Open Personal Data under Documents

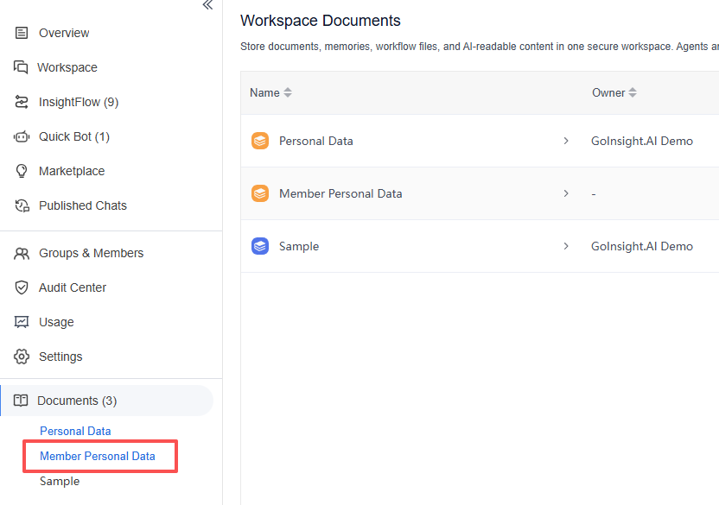click(75, 432)
